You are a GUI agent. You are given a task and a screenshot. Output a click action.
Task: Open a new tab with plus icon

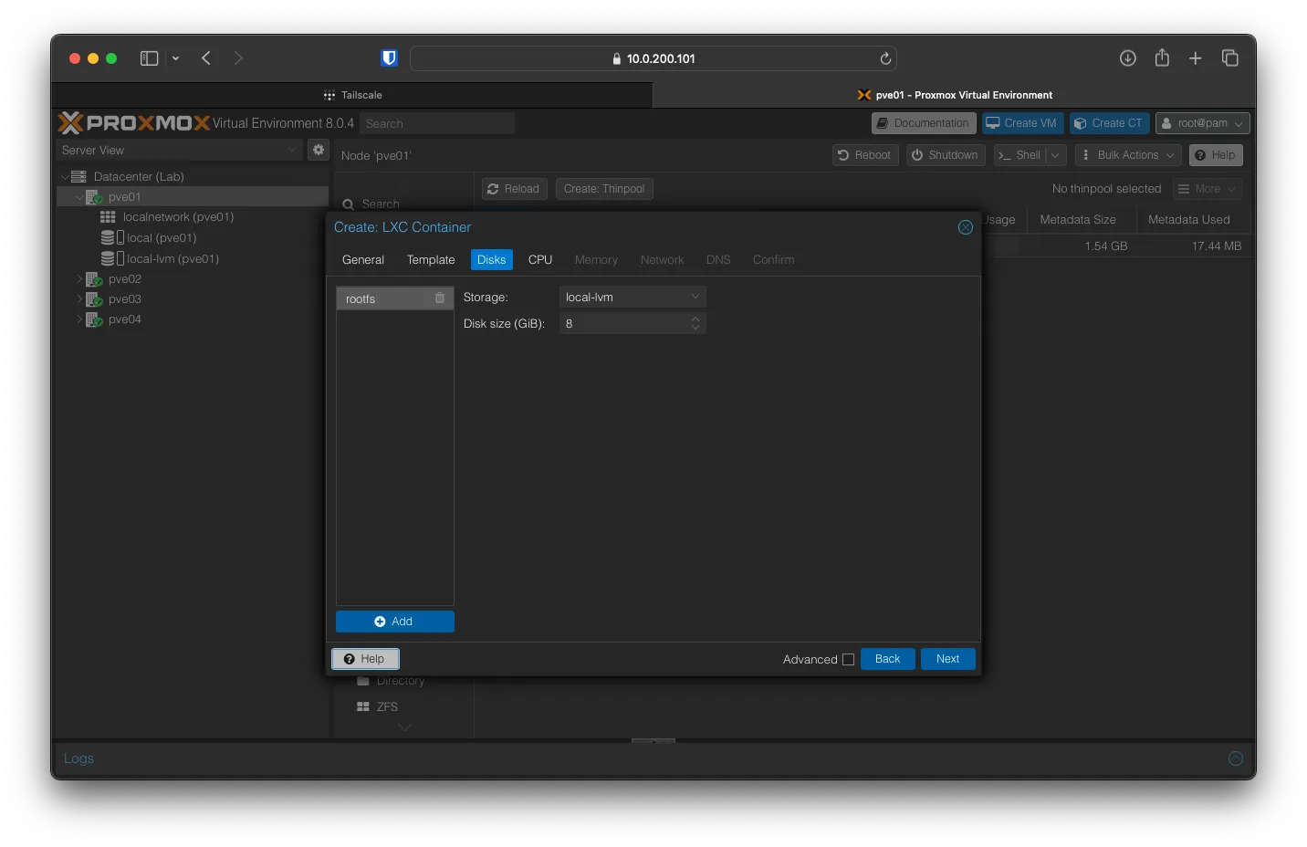click(x=1195, y=58)
